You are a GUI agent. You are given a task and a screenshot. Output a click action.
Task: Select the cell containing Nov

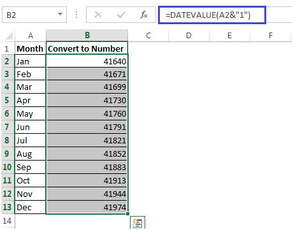(x=31, y=194)
